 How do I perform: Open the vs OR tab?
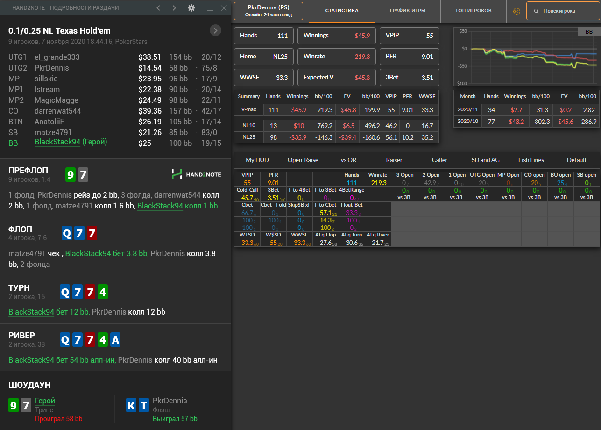click(x=348, y=160)
